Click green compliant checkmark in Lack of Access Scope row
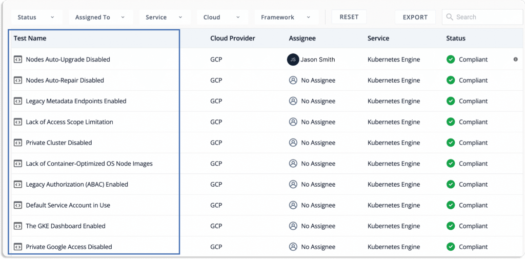Image resolution: width=525 pixels, height=259 pixels. 451,122
